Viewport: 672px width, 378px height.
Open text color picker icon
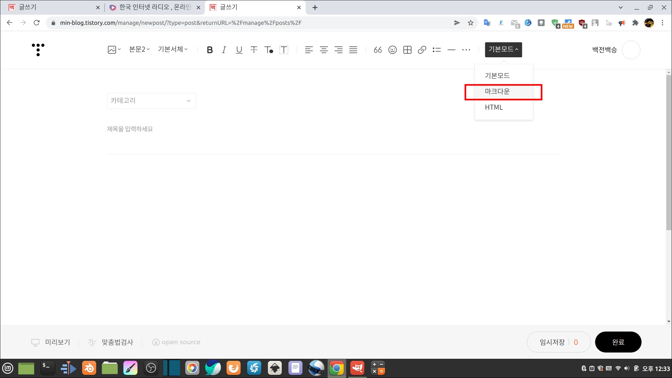tap(269, 50)
